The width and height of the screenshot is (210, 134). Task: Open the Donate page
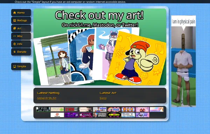(21, 52)
